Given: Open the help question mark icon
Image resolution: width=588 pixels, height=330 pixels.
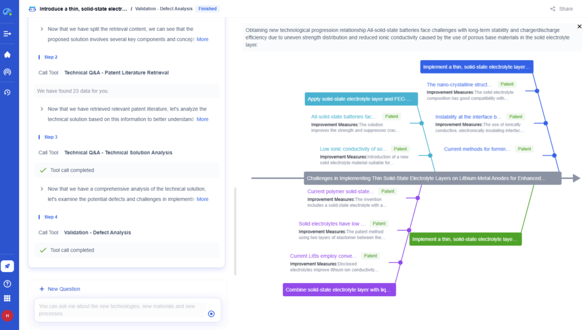Looking at the screenshot, I should [x=7, y=284].
